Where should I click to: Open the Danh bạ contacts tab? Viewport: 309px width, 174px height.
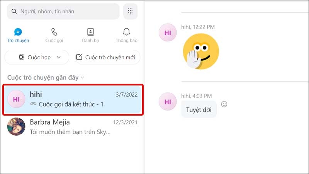pyautogui.click(x=90, y=36)
